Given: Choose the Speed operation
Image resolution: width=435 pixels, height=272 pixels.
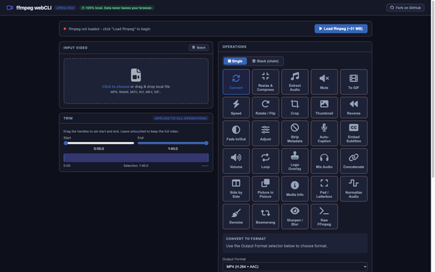Looking at the screenshot, I should [236, 107].
